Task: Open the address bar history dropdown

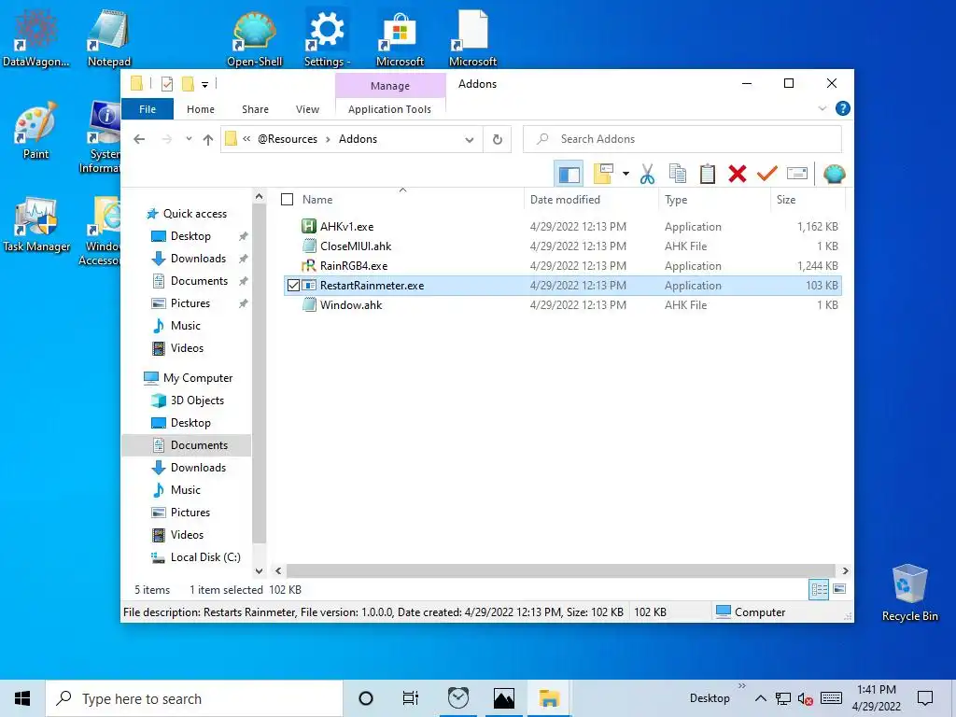Action: (469, 139)
